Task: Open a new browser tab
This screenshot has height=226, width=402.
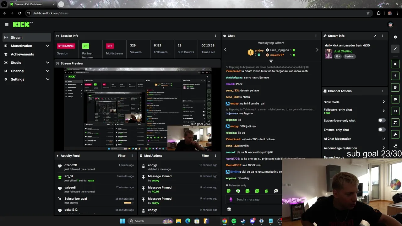Action: tap(61, 4)
